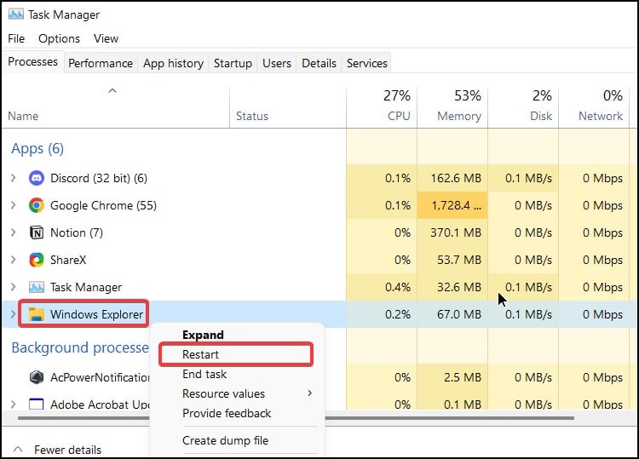
Task: Switch to the Processes tab
Action: (x=33, y=62)
